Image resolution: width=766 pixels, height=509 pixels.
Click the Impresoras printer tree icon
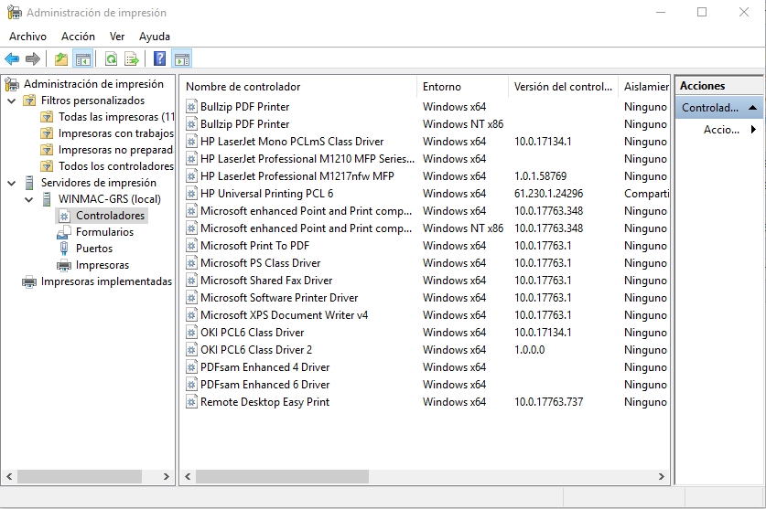pos(64,265)
